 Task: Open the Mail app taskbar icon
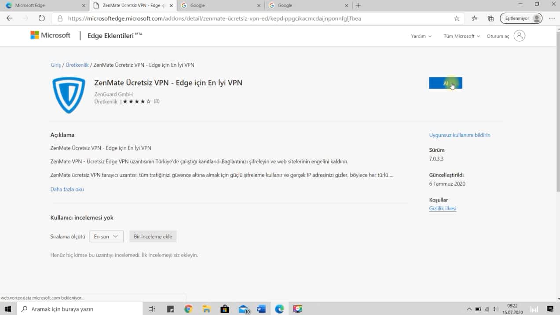pyautogui.click(x=244, y=309)
